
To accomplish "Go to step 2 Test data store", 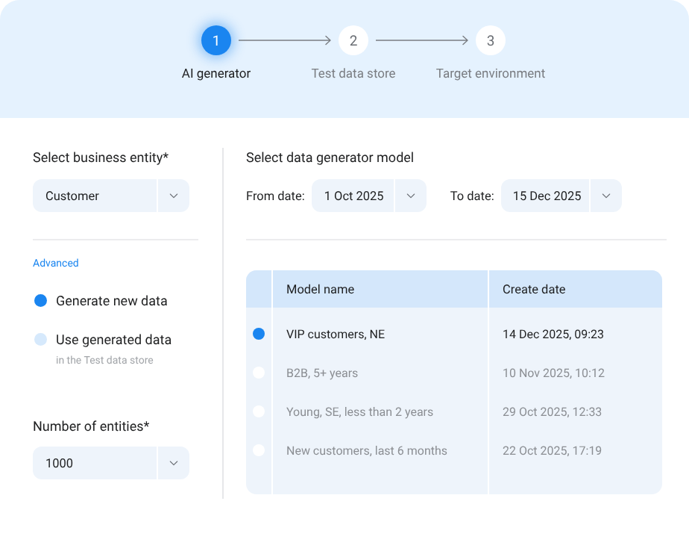I will tap(353, 40).
